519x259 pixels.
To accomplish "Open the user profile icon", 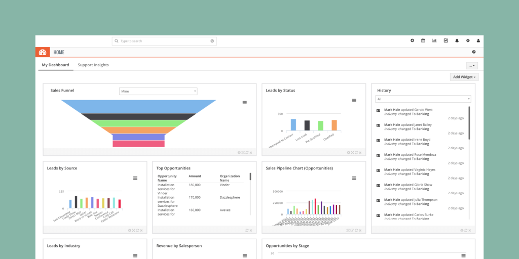I will coord(478,40).
